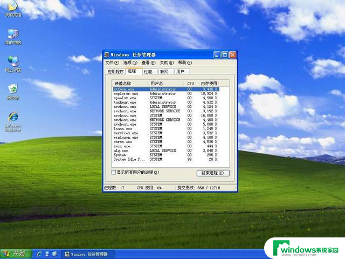Select the Recycle Bin desktop icon
345x259 pixels.
click(x=13, y=92)
